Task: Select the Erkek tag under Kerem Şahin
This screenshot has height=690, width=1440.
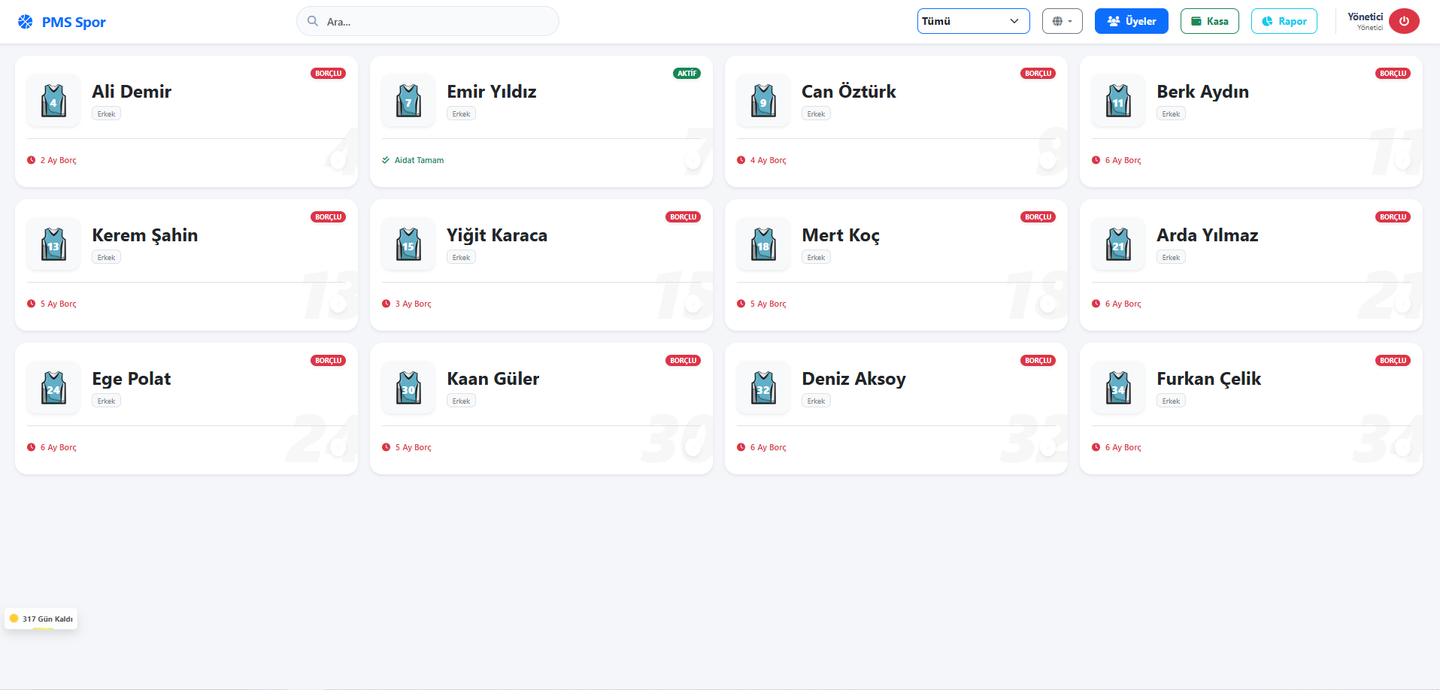Action: click(106, 257)
